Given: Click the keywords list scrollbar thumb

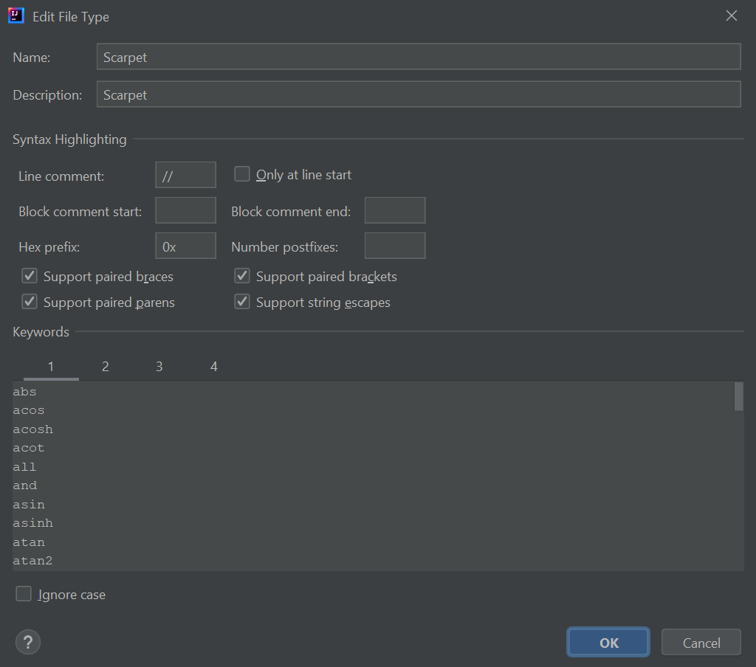Looking at the screenshot, I should pyautogui.click(x=738, y=397).
